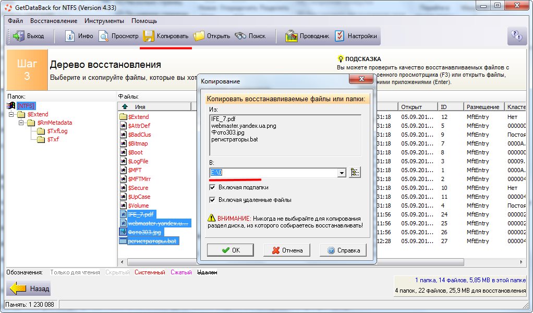533x313 pixels.
Task: Toggle the Включая удаленные файлы checkbox
Action: 212,200
